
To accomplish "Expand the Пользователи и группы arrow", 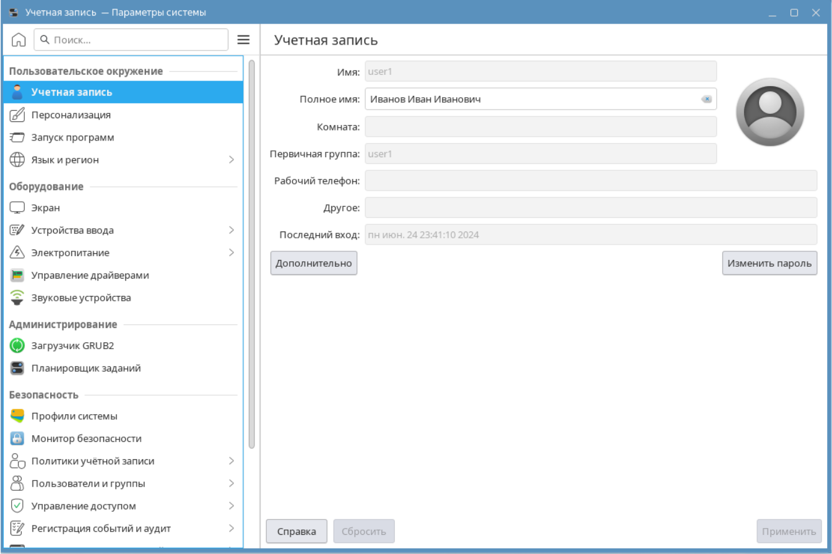I will tap(231, 483).
